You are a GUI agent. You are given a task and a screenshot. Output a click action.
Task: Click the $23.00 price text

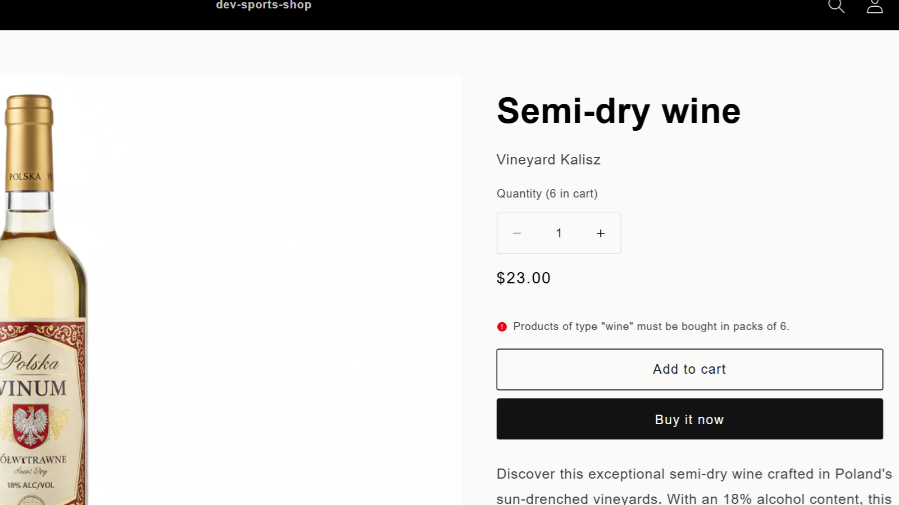tap(523, 278)
